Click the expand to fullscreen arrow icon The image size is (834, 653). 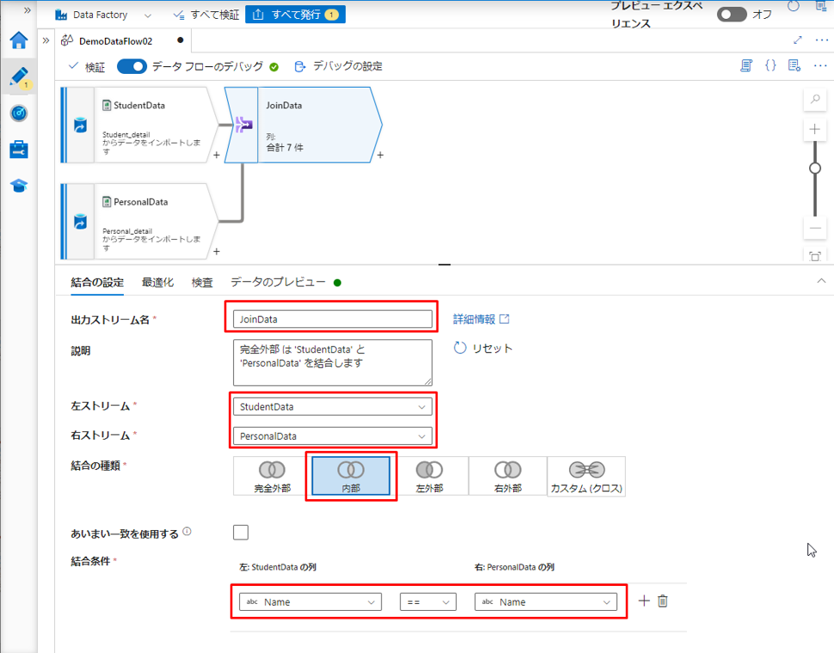point(797,40)
